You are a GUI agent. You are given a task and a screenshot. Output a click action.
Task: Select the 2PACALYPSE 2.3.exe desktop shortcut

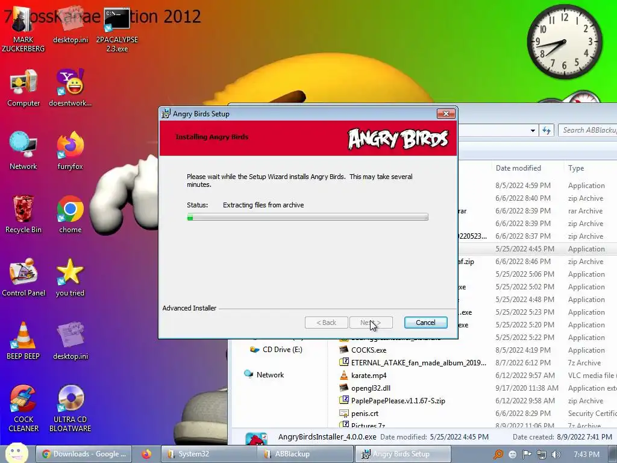(117, 28)
